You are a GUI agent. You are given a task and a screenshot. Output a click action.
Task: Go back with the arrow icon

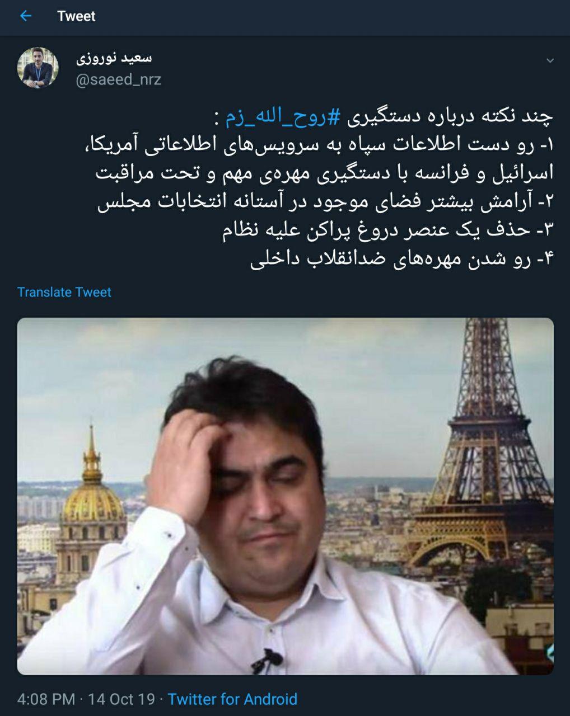[x=26, y=16]
